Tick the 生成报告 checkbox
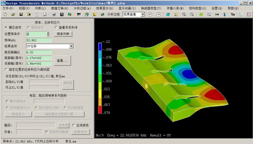The image size is (253, 144). (73, 125)
